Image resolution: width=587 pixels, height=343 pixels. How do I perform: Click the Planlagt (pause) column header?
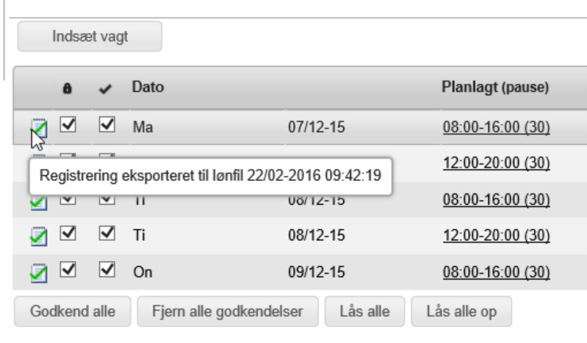click(495, 90)
